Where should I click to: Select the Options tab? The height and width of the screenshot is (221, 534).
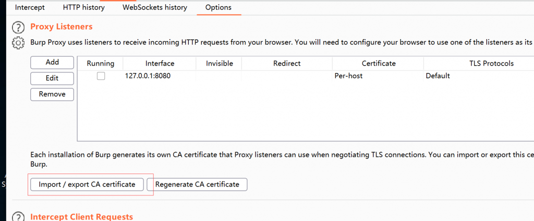[x=219, y=8]
